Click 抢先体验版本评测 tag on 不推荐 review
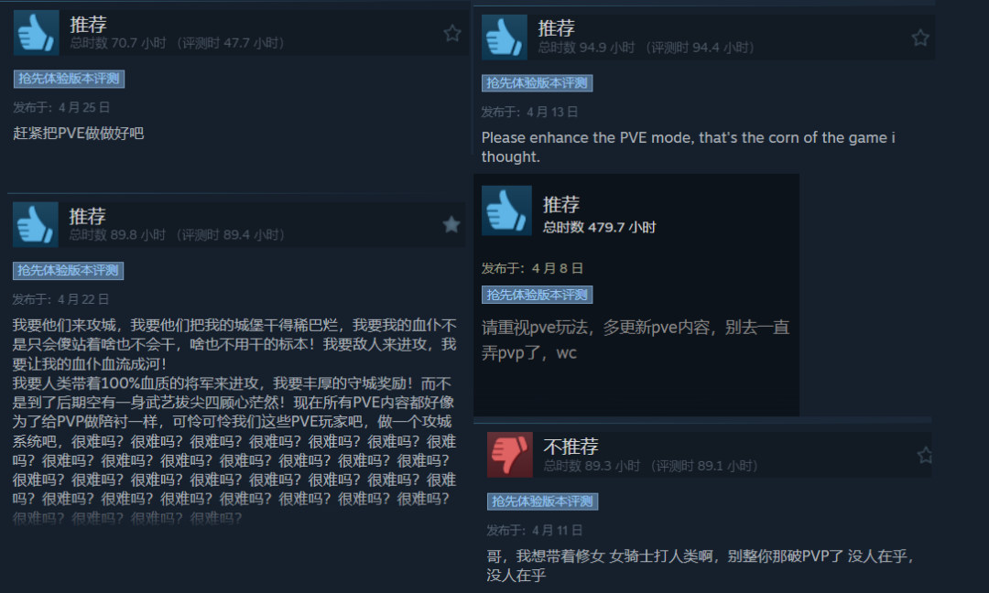 point(542,501)
